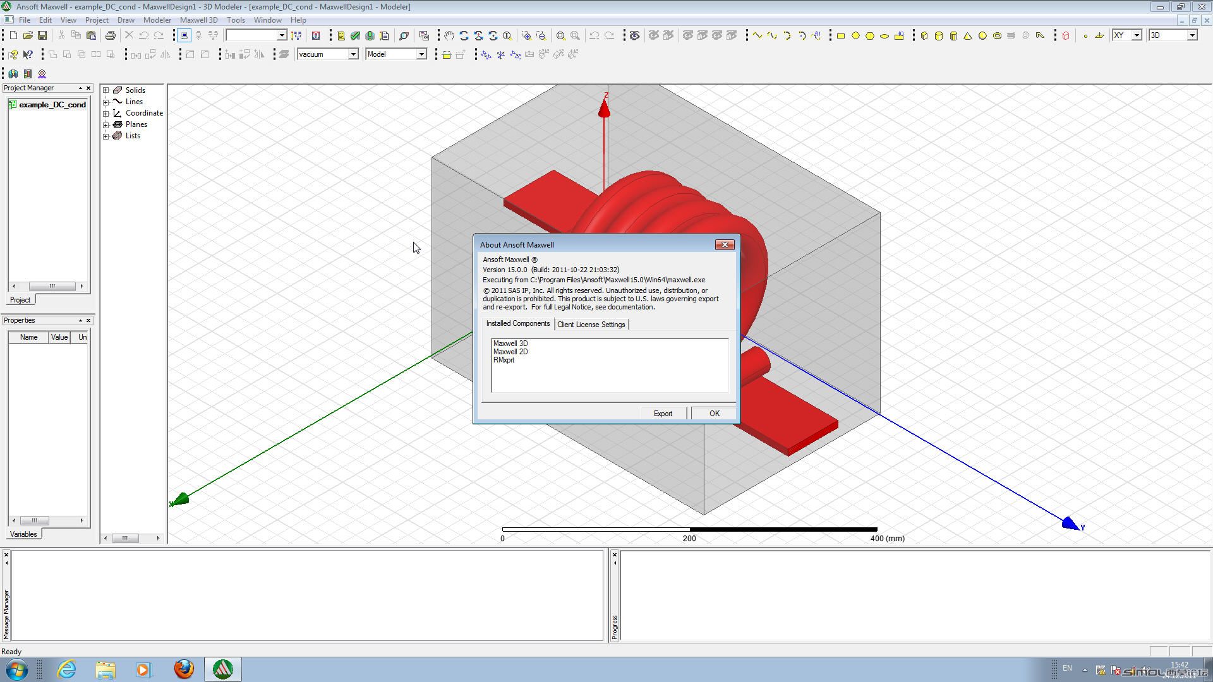Viewport: 1213px width, 682px height.
Task: Click the Show/Hide eye icon
Action: (x=634, y=35)
